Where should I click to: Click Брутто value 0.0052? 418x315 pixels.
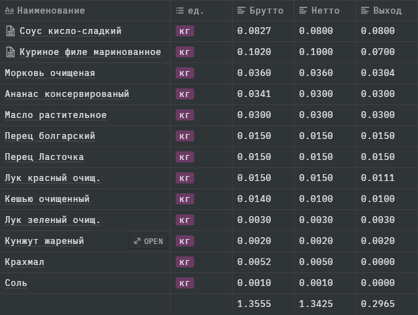click(x=254, y=262)
